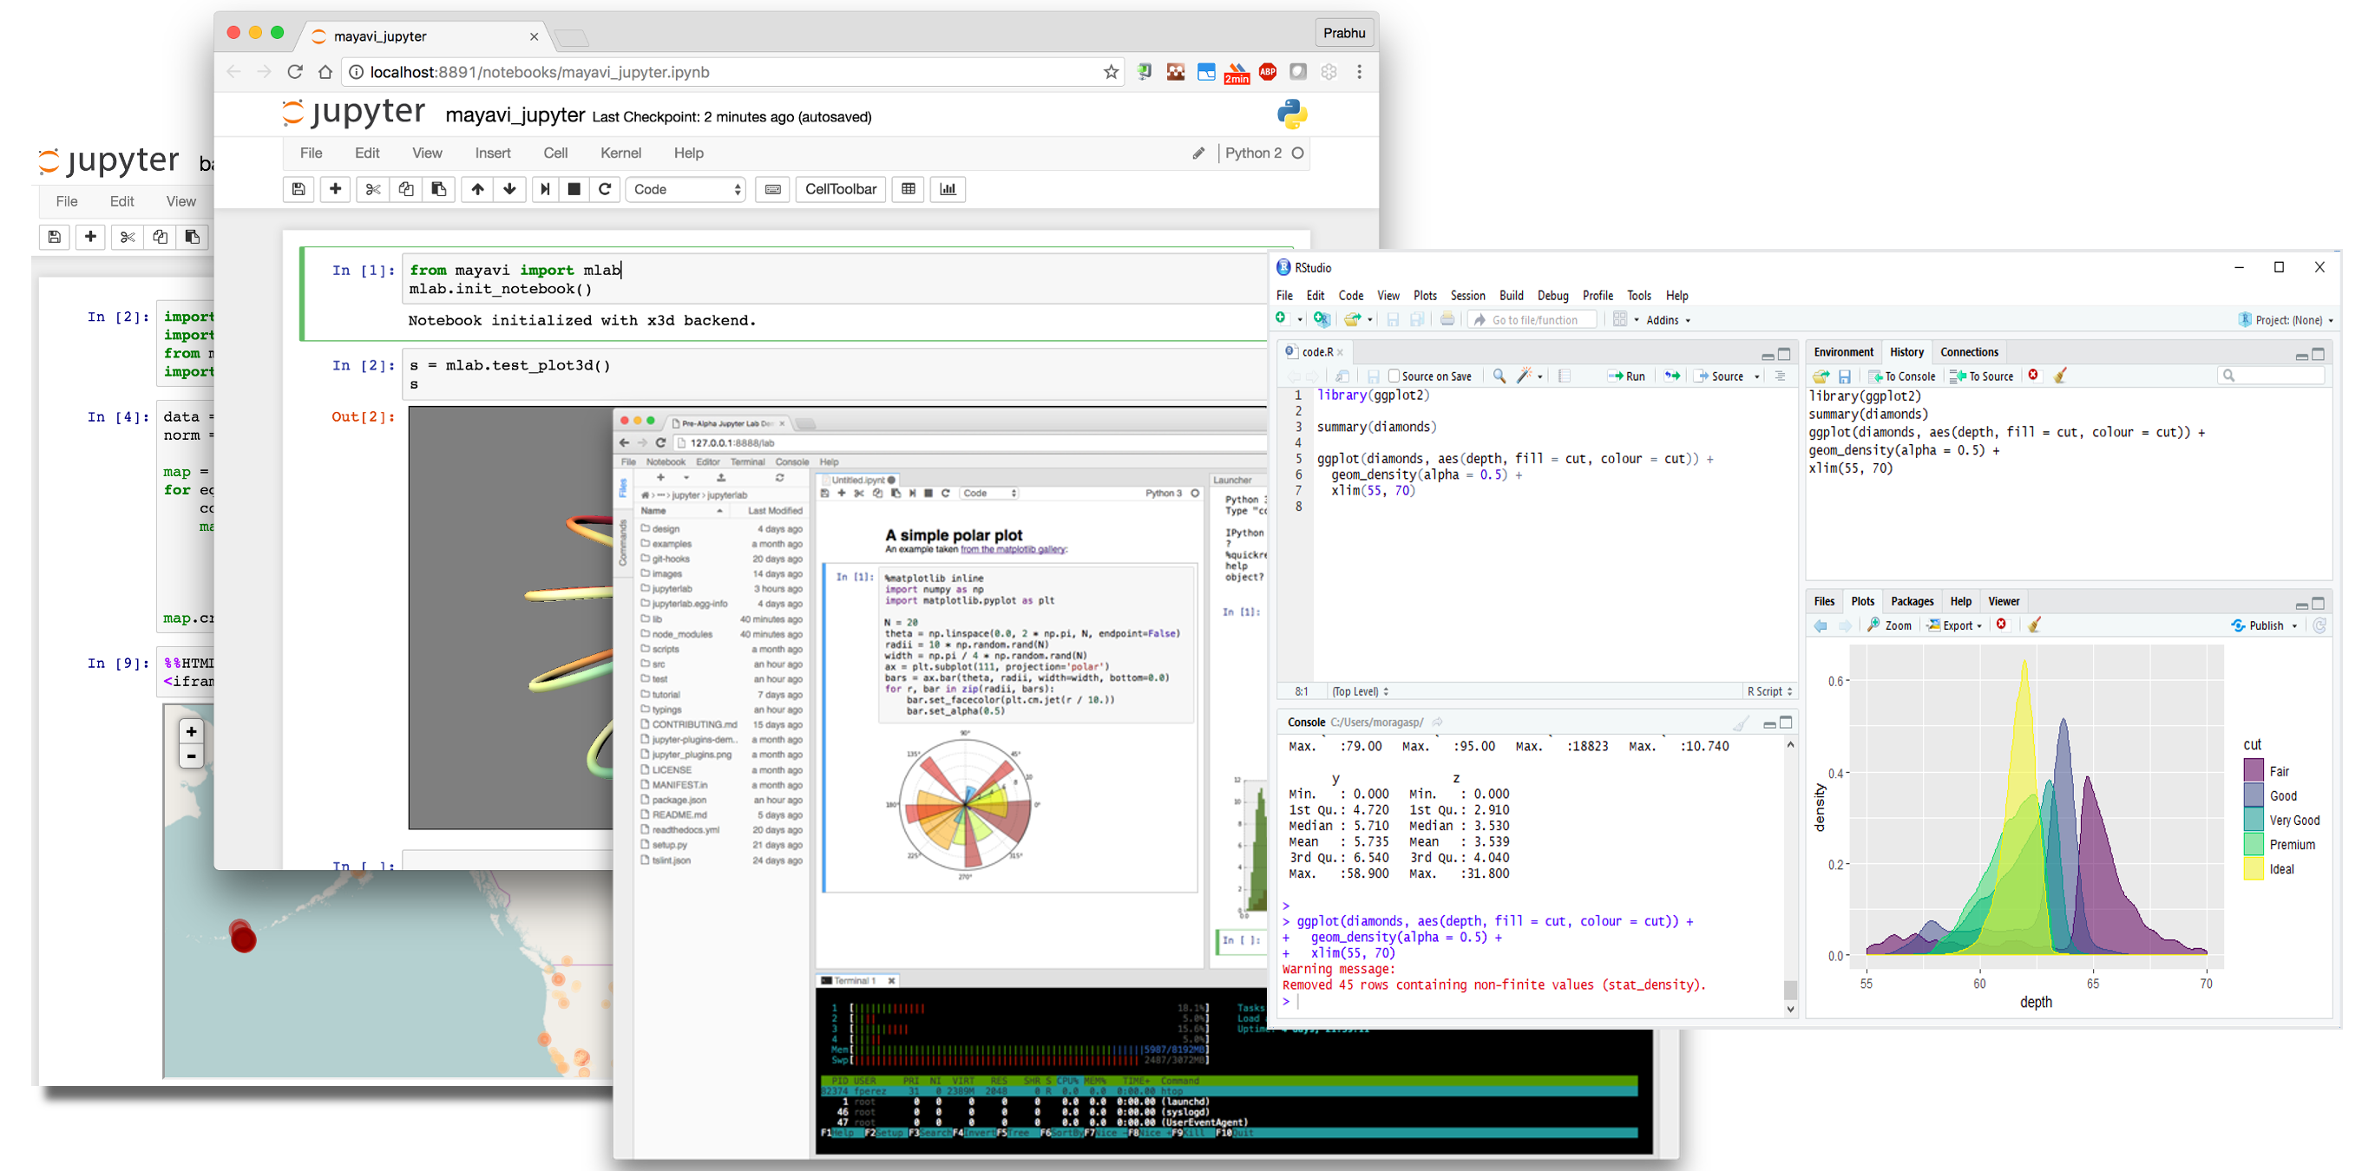Paste cell below in mayavi_jupyter toolbar
Screen dimensions: 2362x1171
click(x=439, y=190)
